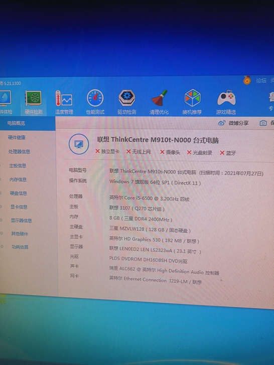Click the 联想 3107 (Q270 芯片组) motherboard value
The height and width of the screenshot is (365, 274).
[x=137, y=209]
